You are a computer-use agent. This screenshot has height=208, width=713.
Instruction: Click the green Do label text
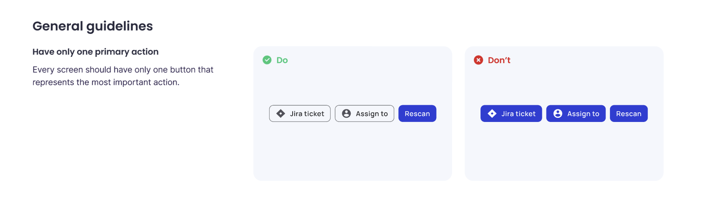(x=282, y=60)
